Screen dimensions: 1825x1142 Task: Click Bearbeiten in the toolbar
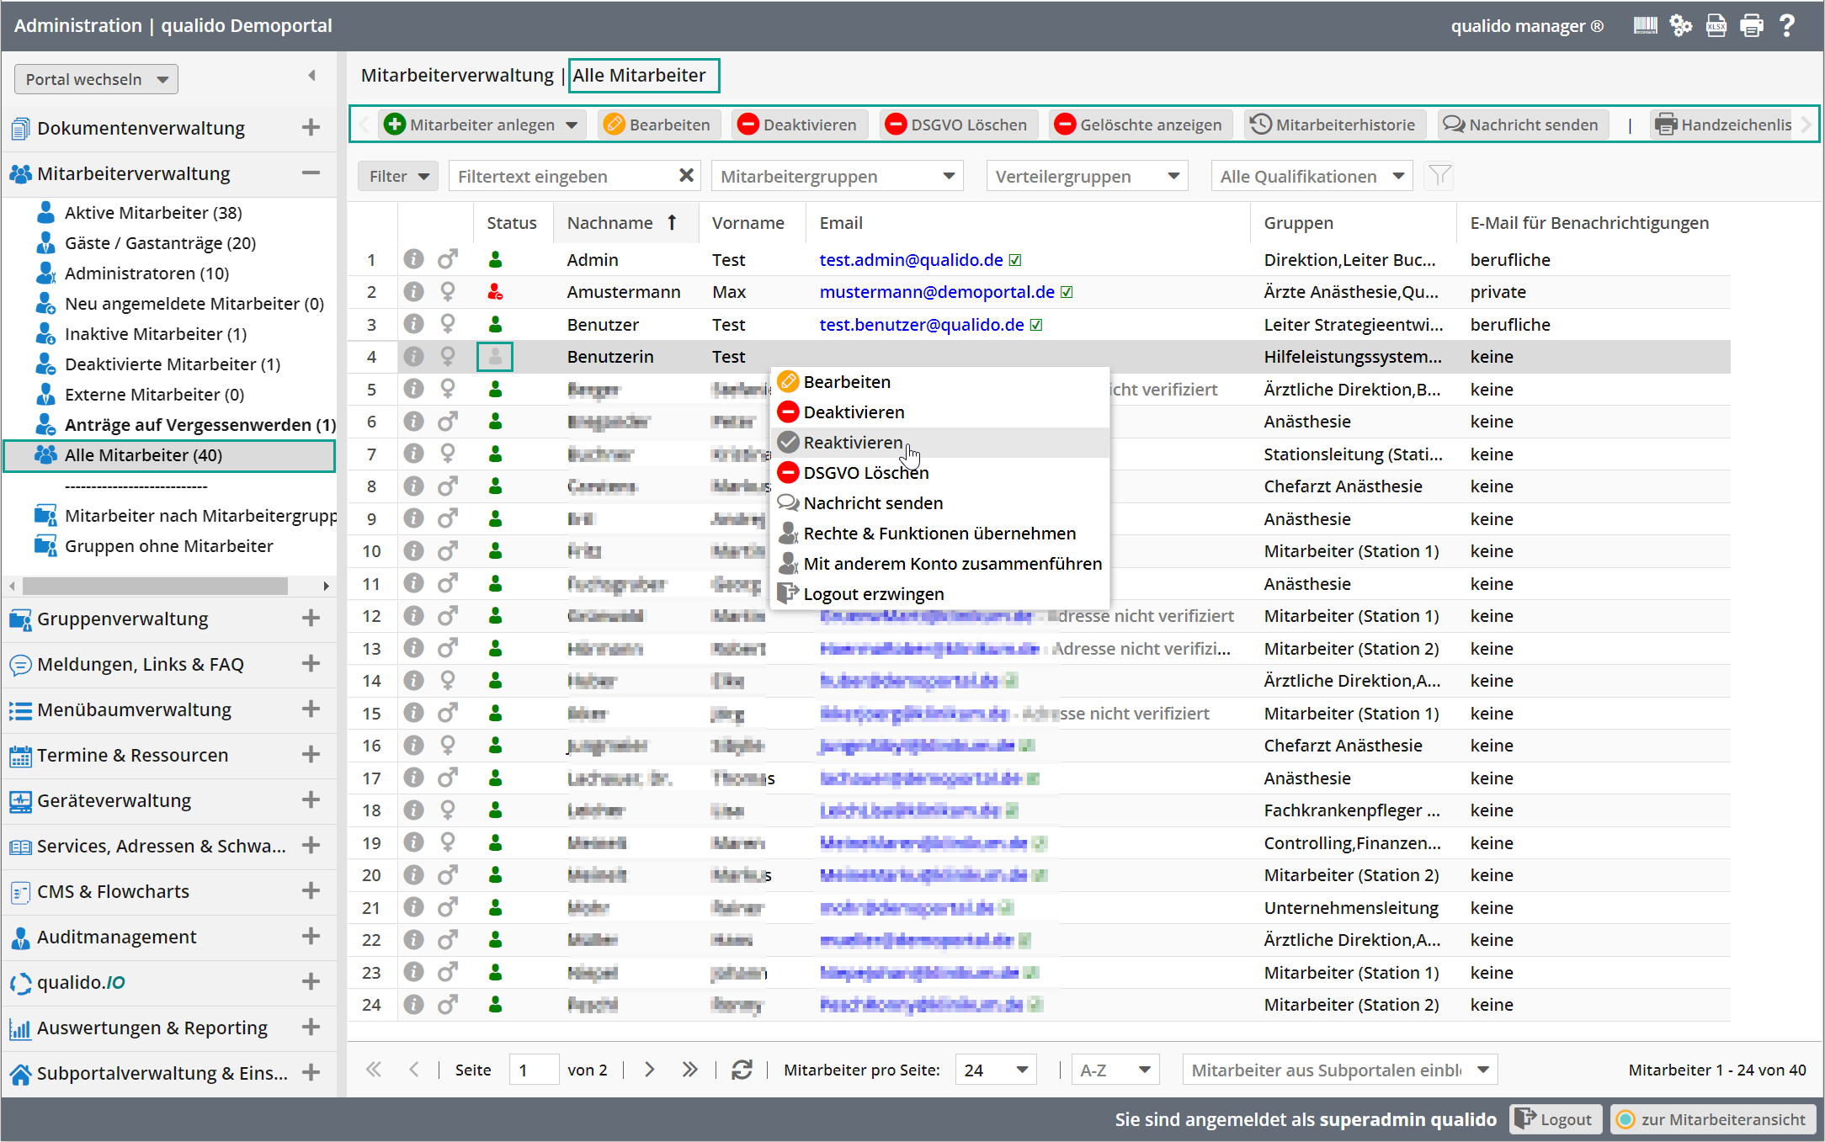(x=657, y=125)
